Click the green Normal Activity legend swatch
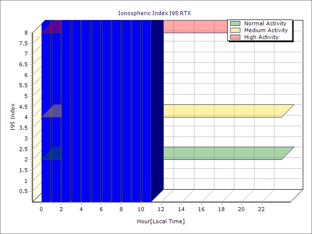The height and width of the screenshot is (234, 312). [235, 23]
